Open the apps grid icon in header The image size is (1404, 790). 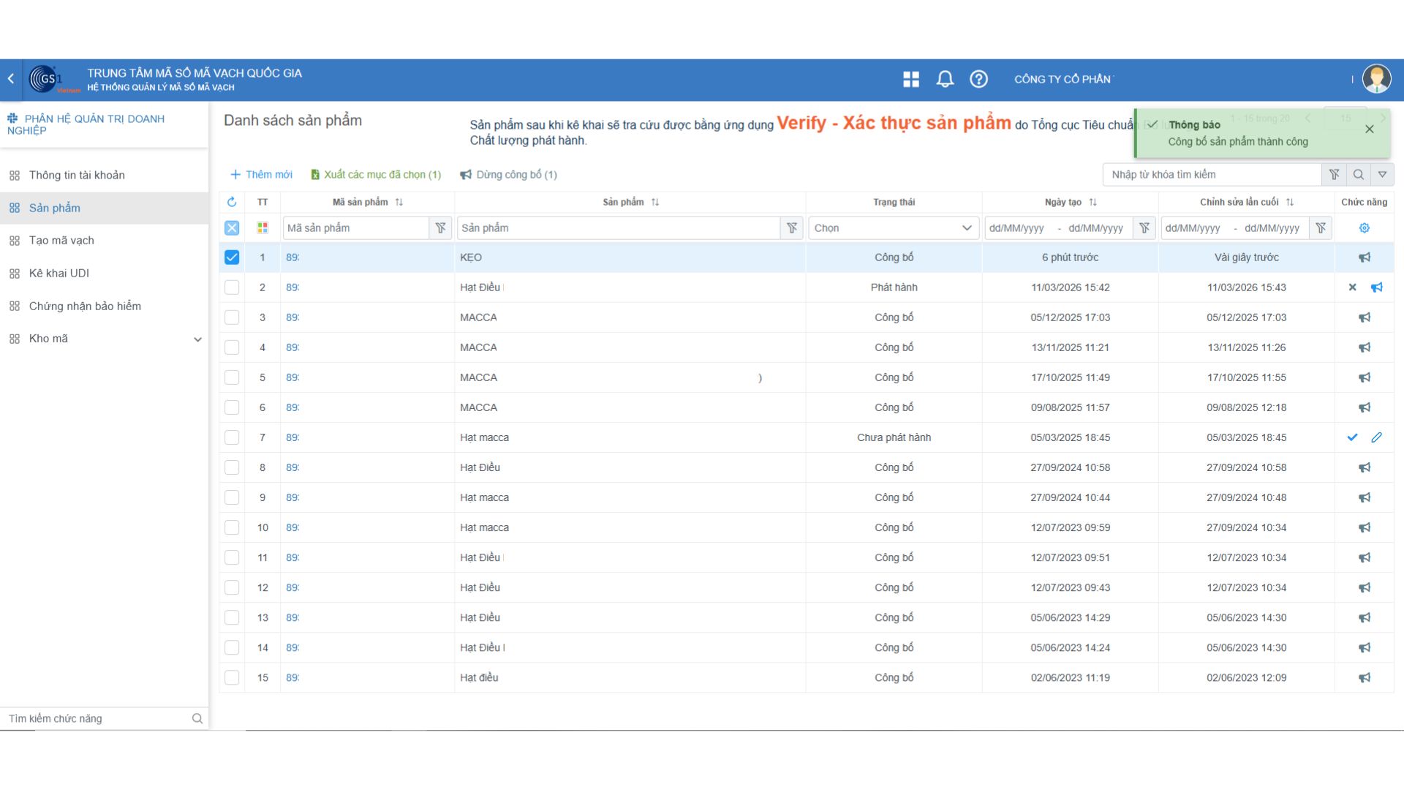click(911, 79)
